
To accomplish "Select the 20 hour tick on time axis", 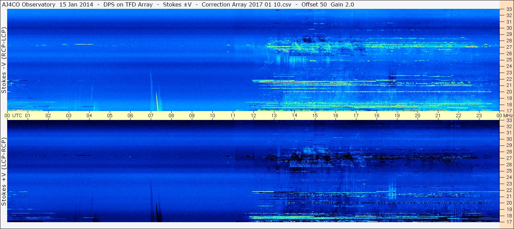I will coord(418,116).
